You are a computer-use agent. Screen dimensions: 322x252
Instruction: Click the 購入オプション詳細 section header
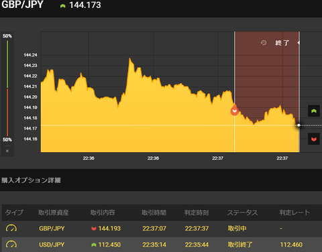31,180
